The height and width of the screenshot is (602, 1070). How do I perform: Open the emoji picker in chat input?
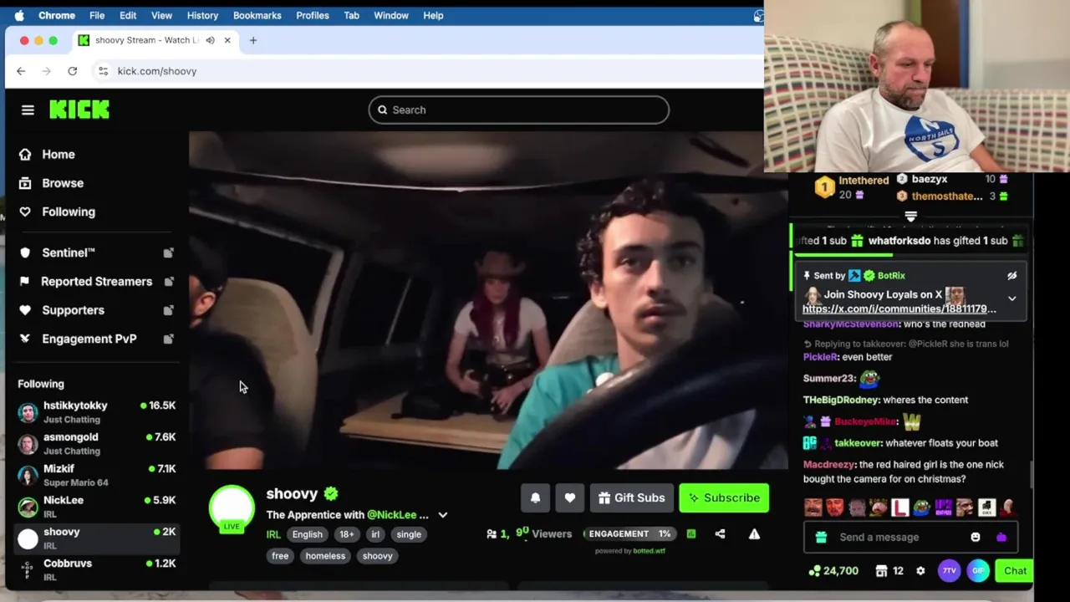975,537
